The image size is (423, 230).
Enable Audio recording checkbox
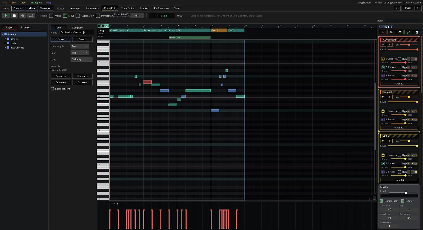[51, 16]
